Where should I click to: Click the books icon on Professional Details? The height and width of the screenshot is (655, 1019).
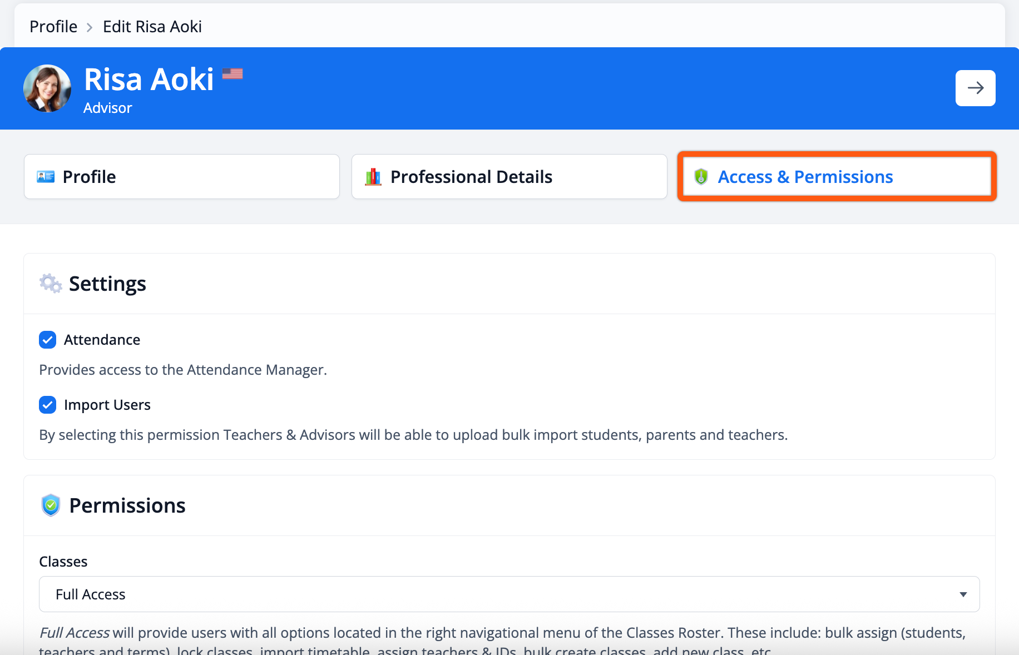coord(373,177)
